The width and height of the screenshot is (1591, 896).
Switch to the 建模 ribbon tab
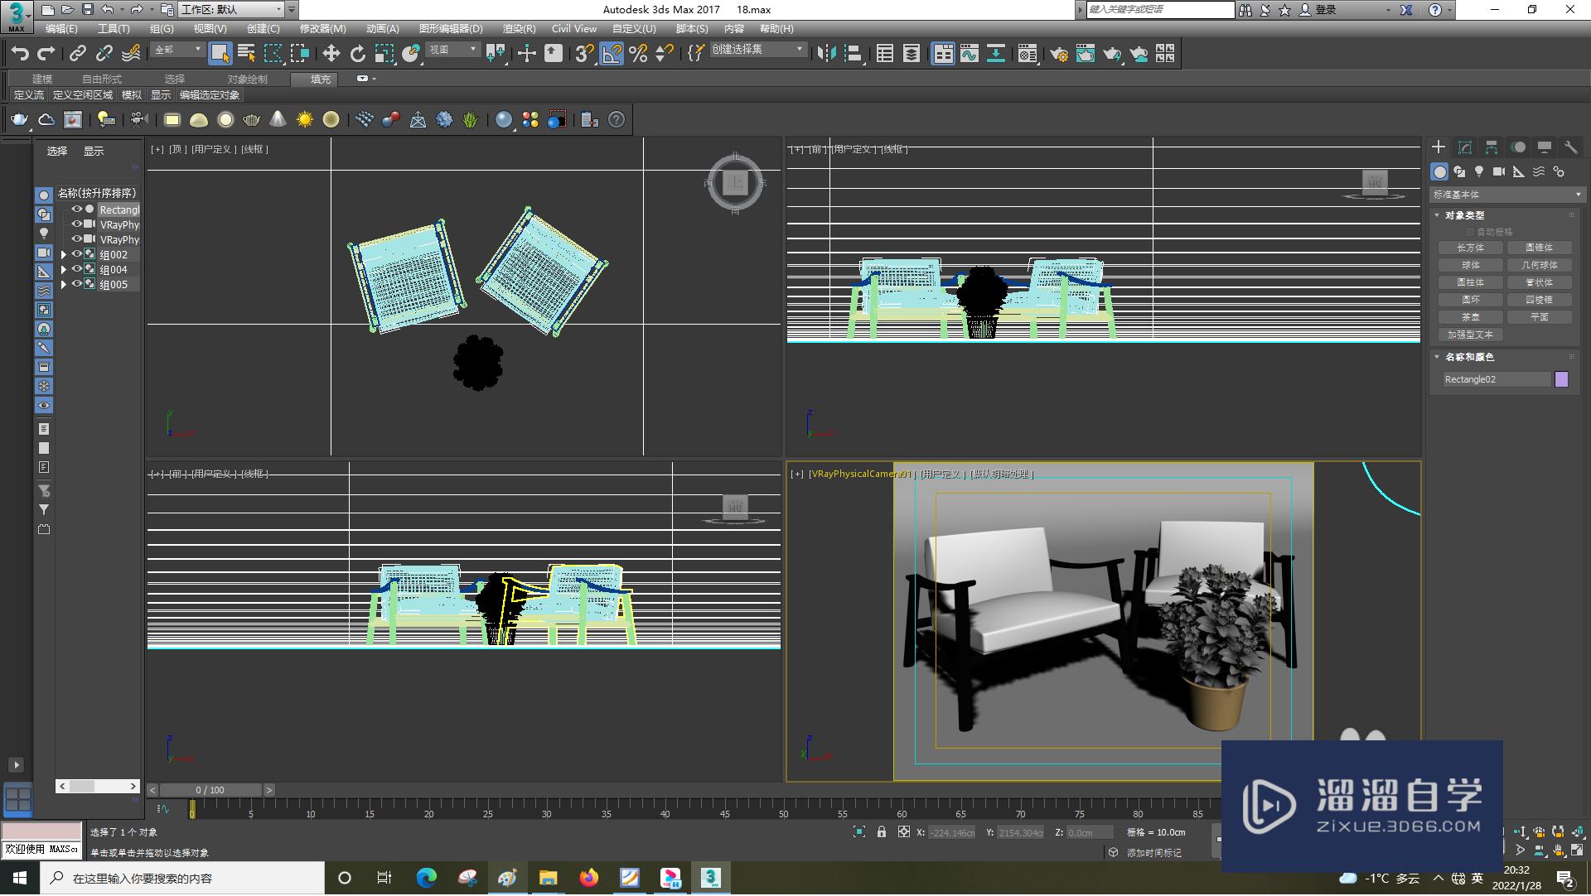pos(42,79)
